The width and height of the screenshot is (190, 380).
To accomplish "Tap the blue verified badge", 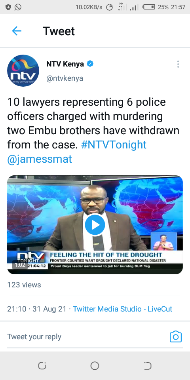I will (x=90, y=64).
